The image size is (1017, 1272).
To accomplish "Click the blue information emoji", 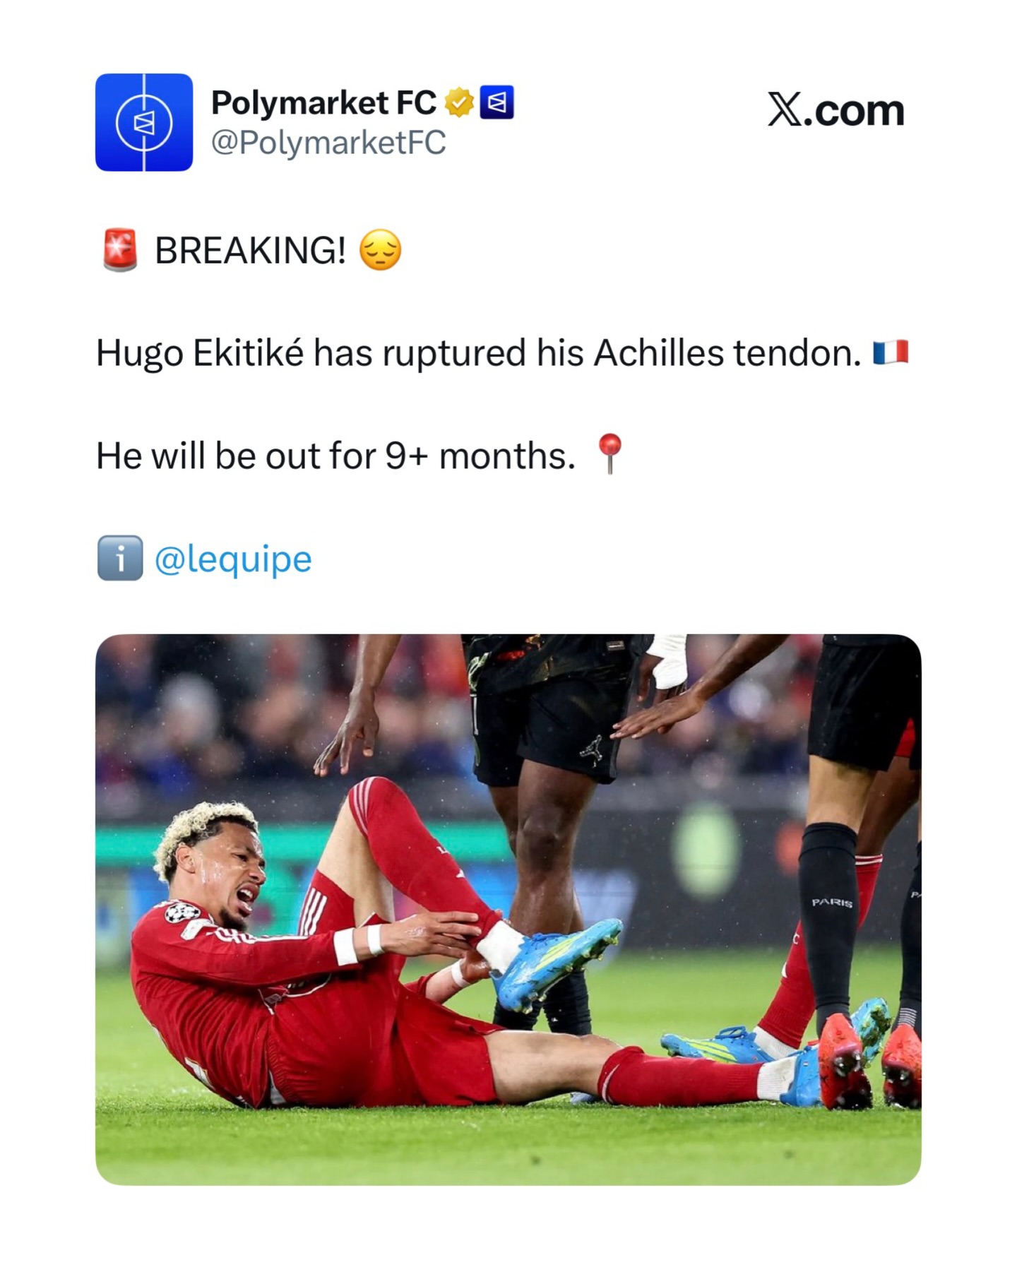I will pos(120,558).
